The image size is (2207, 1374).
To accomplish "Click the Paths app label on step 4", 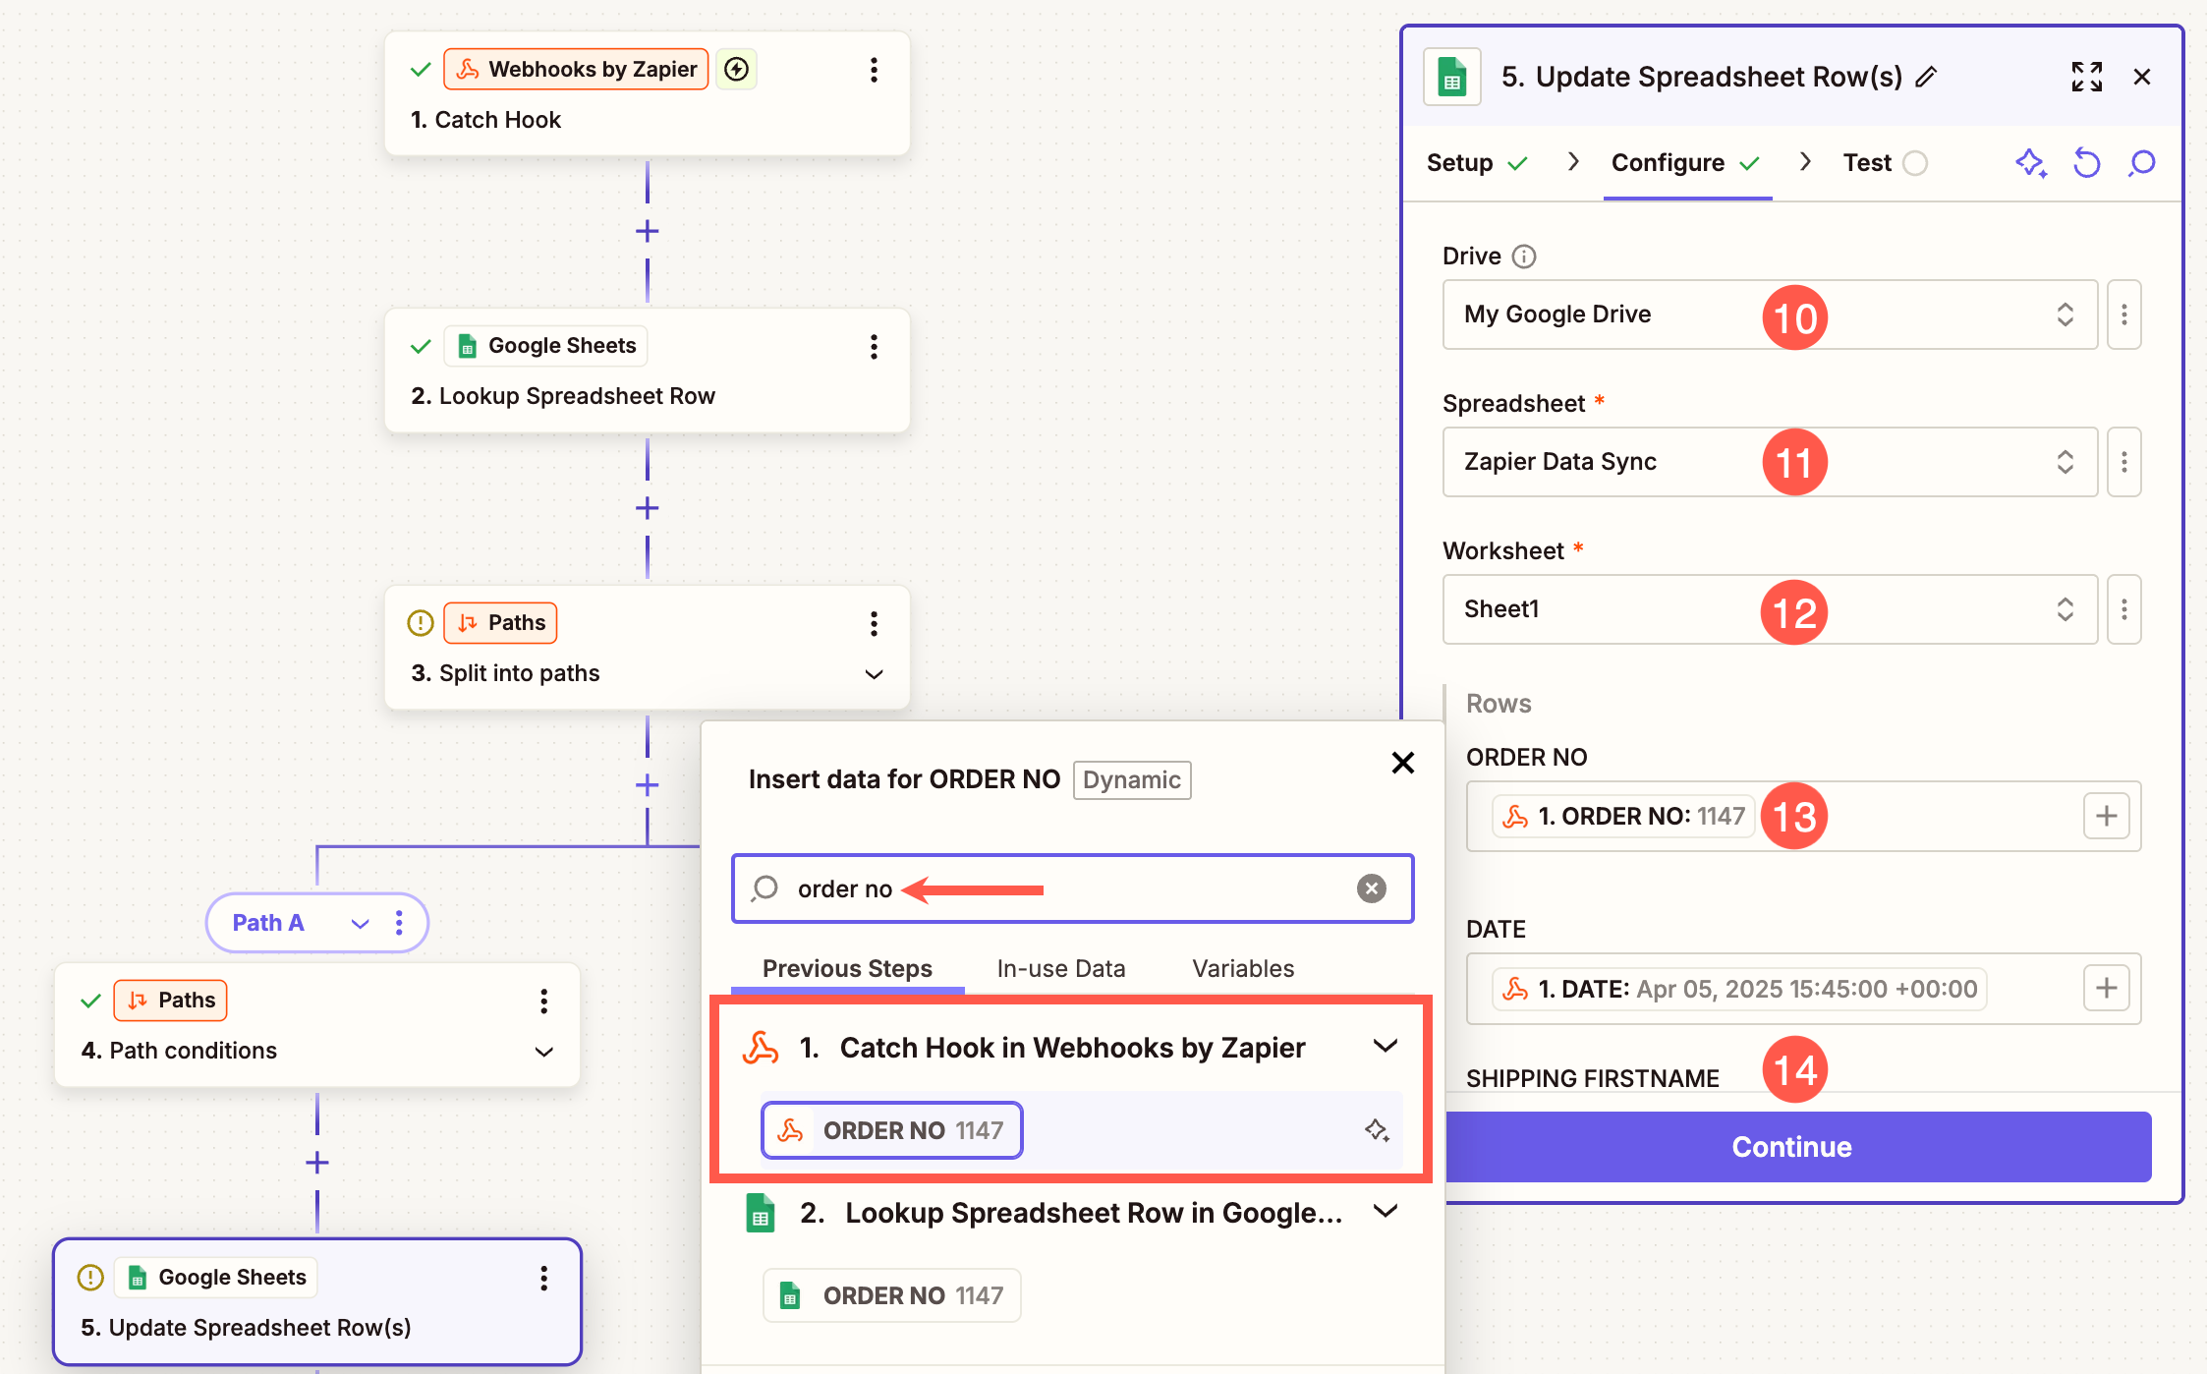I will coord(170,1001).
